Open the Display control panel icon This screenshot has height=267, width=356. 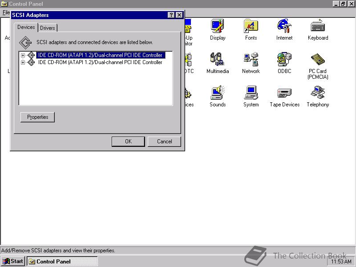[218, 29]
